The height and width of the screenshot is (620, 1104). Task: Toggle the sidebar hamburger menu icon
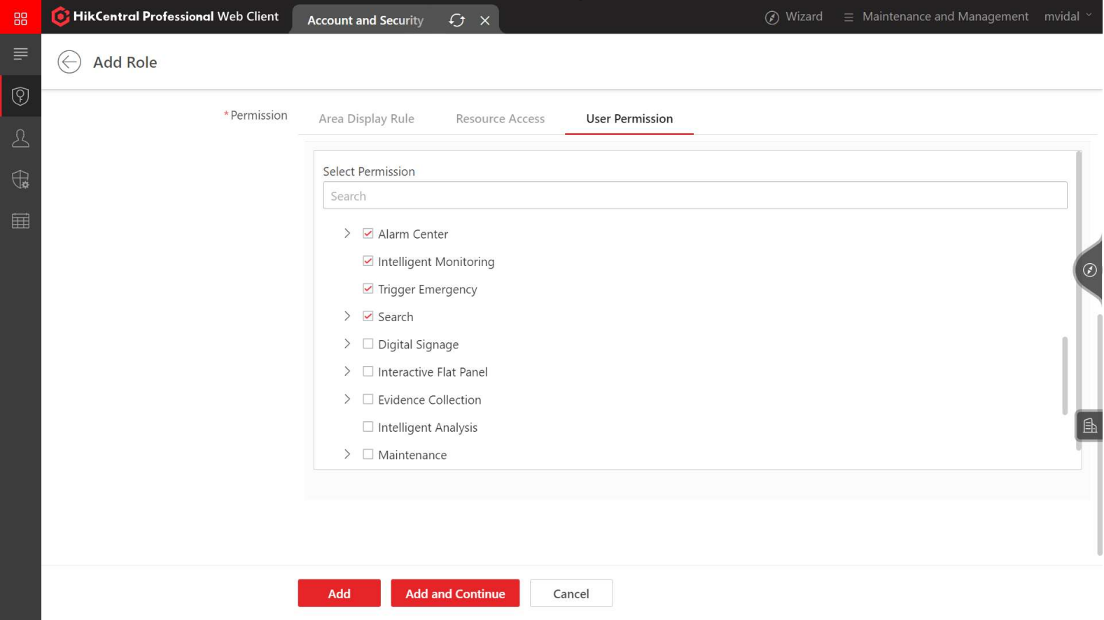coord(20,54)
